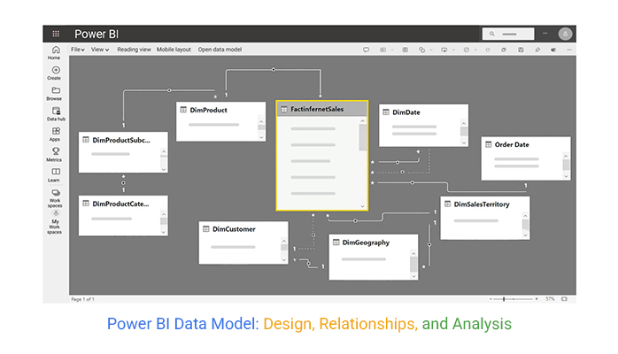Click the fit to page icon
Image resolution: width=618 pixels, height=354 pixels.
pyautogui.click(x=564, y=299)
